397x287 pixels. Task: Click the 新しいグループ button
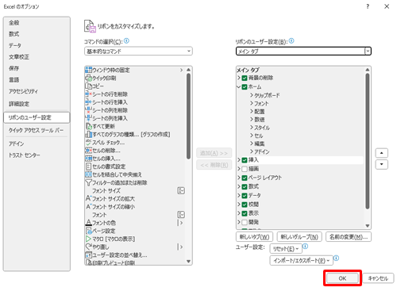tap(299, 237)
